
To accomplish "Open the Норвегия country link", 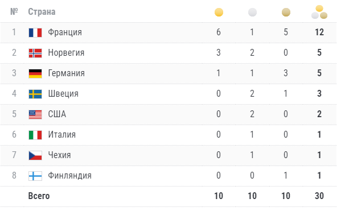I will pos(66,53).
